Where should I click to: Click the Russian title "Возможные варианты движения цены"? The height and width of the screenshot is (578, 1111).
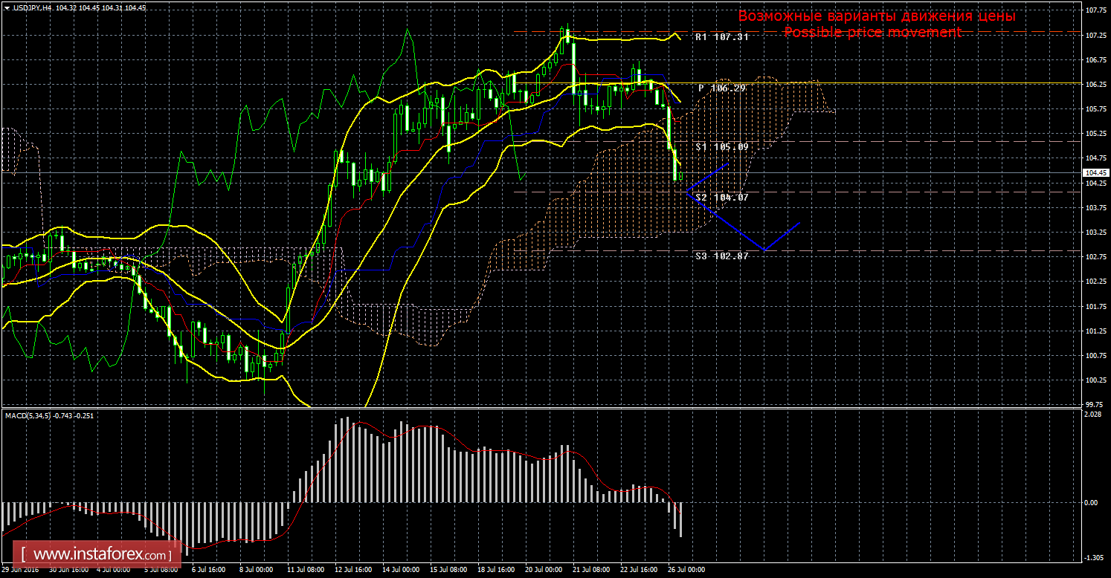[877, 16]
